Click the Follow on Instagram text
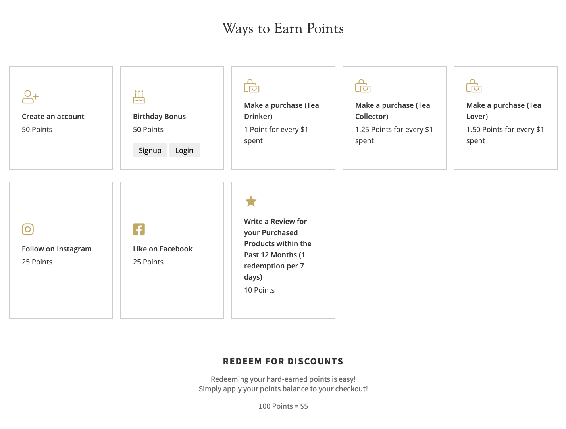Image resolution: width=566 pixels, height=429 pixels. [57, 249]
